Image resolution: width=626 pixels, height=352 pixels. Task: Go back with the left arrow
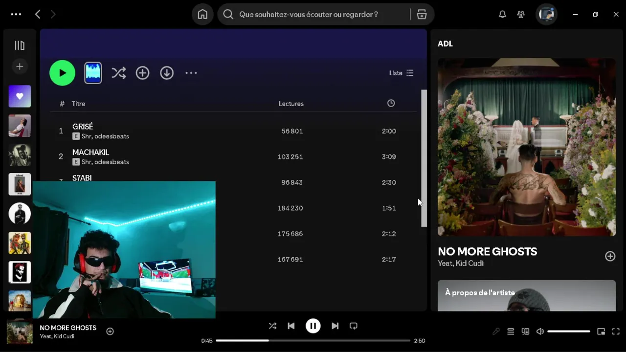click(x=38, y=14)
